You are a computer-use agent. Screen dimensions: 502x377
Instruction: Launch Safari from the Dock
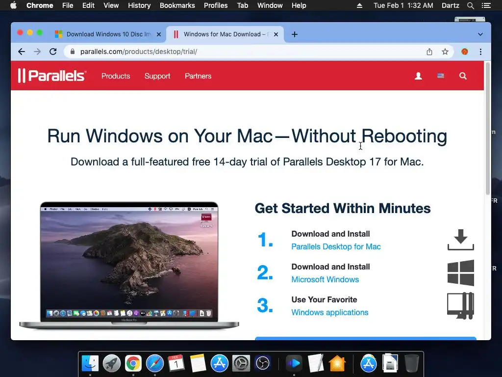[x=154, y=364]
